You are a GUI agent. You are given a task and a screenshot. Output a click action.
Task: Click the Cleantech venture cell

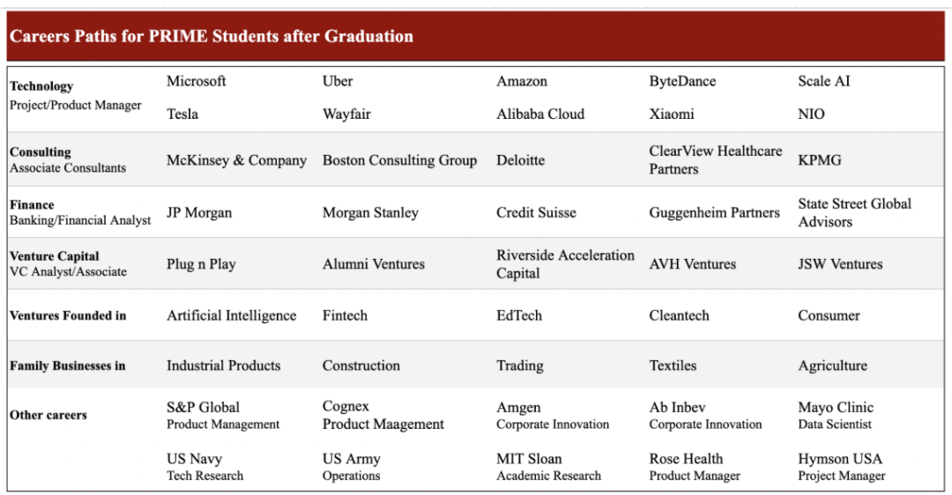tap(679, 315)
